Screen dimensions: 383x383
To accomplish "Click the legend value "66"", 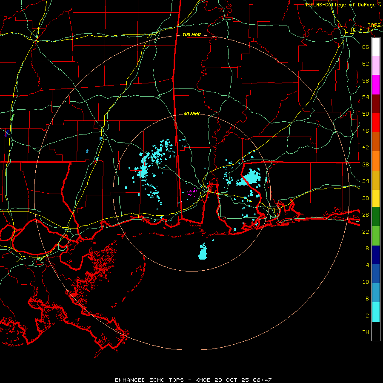I will pyautogui.click(x=366, y=47).
